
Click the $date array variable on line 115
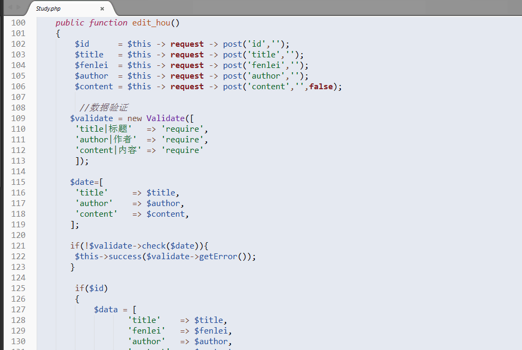coord(82,182)
